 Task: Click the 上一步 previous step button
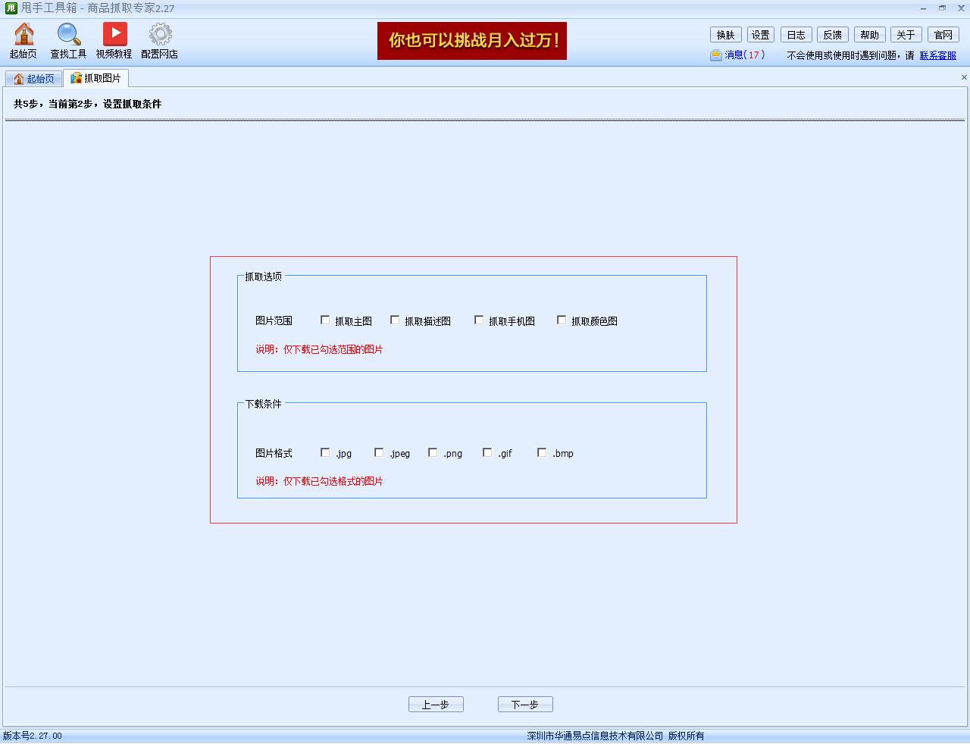pyautogui.click(x=436, y=704)
